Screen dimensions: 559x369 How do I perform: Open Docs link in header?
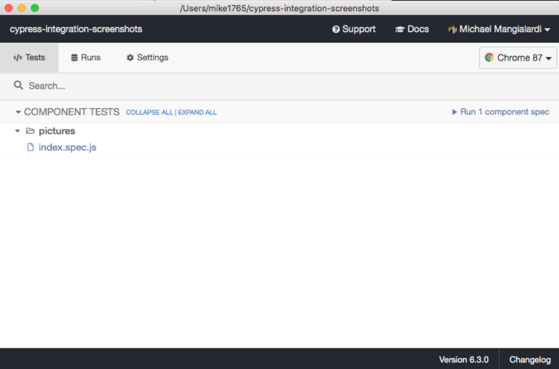tap(412, 29)
